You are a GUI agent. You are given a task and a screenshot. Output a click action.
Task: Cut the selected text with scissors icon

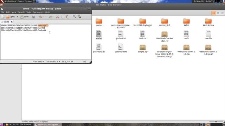coord(58,17)
